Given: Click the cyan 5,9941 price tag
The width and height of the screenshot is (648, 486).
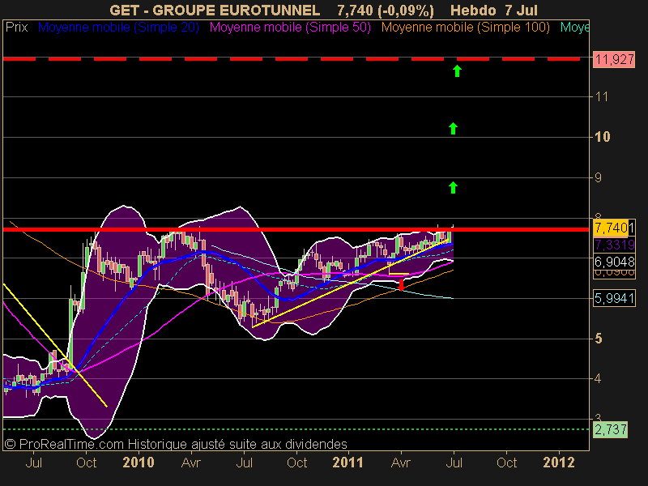Looking at the screenshot, I should (614, 298).
